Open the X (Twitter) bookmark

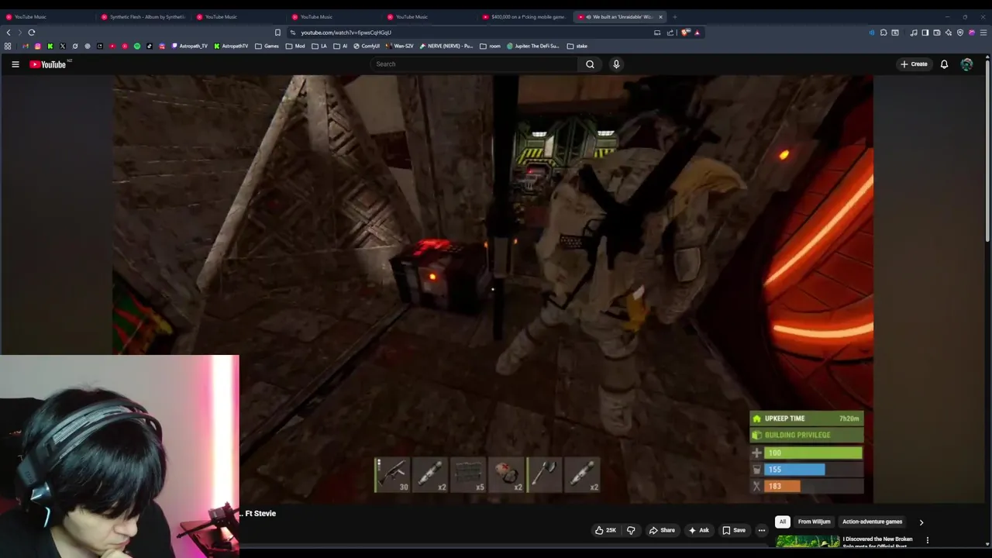tap(63, 46)
